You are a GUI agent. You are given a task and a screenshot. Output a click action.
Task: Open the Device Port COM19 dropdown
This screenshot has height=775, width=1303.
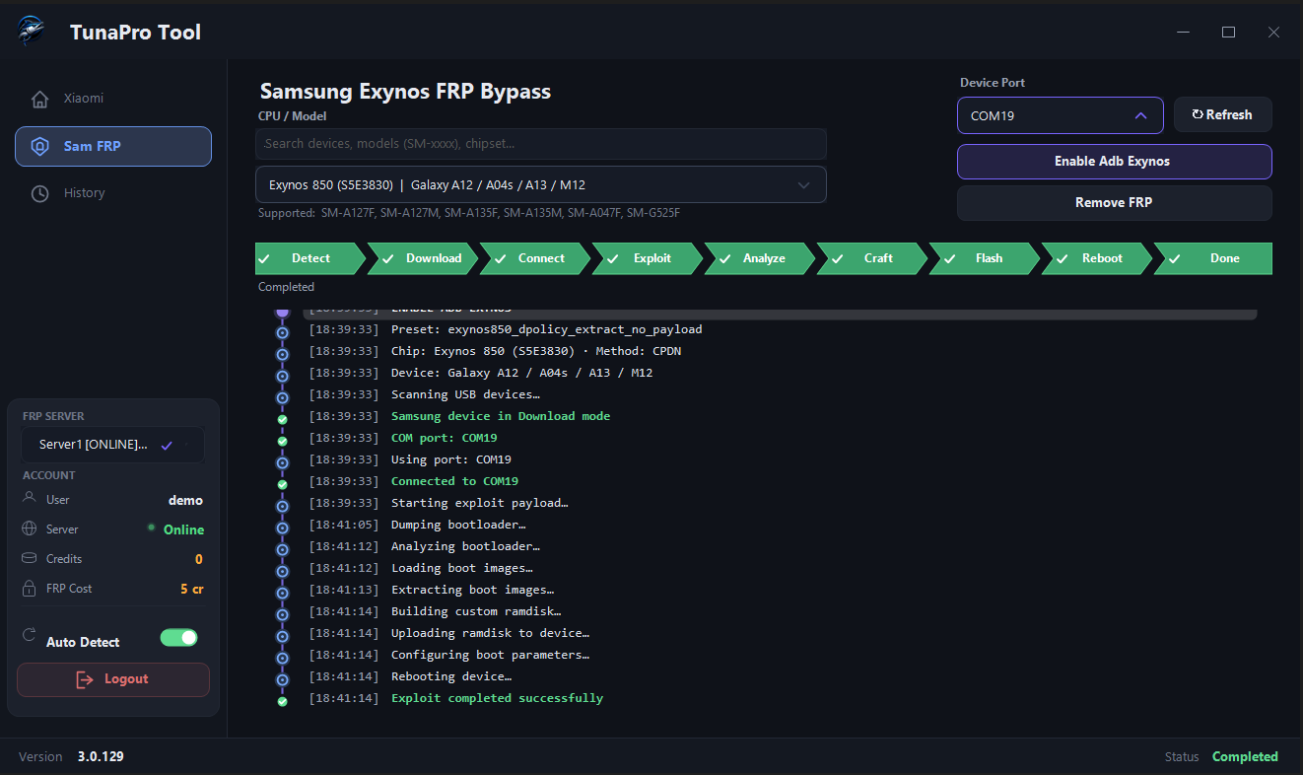click(1060, 115)
